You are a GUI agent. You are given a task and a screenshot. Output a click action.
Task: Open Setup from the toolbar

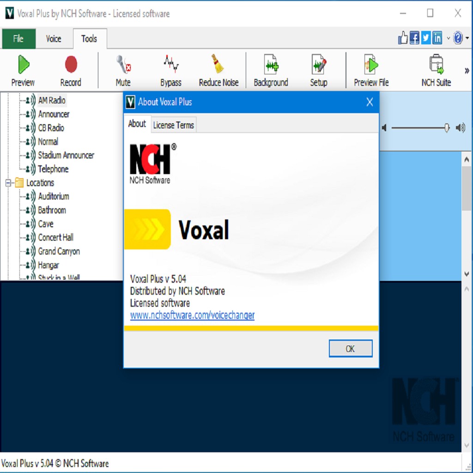[x=319, y=69]
